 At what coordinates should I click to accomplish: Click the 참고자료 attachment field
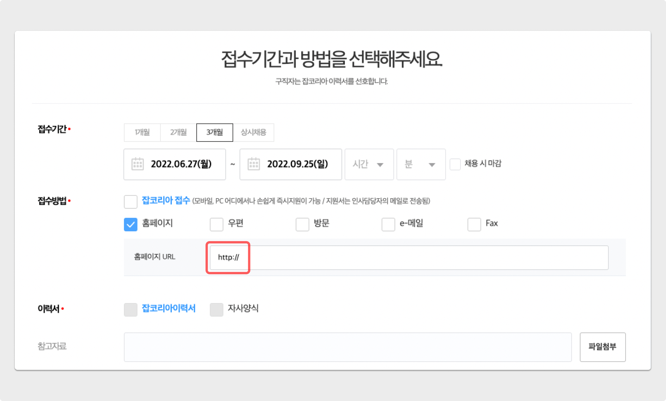tap(347, 347)
